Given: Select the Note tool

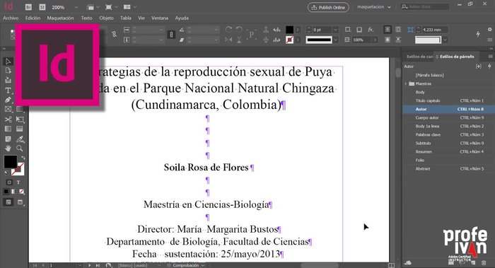Looking at the screenshot, I should tap(8, 139).
